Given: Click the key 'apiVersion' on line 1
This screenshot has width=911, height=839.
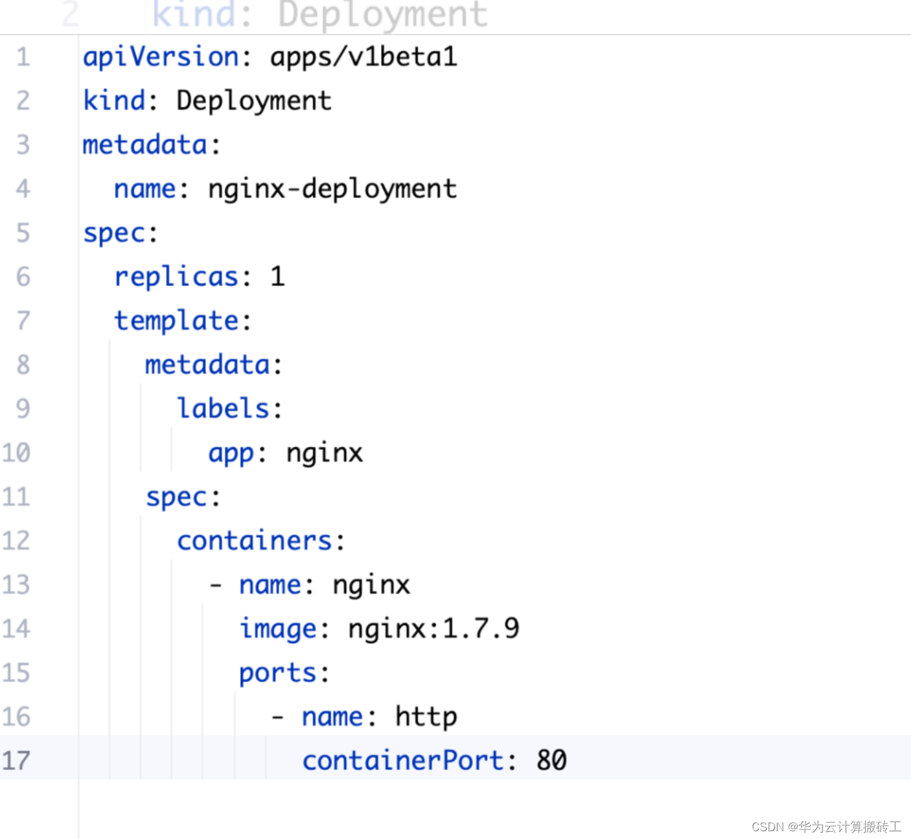Looking at the screenshot, I should click(x=161, y=57).
